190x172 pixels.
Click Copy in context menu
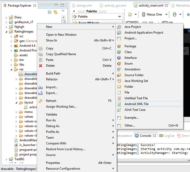tap(76, 48)
